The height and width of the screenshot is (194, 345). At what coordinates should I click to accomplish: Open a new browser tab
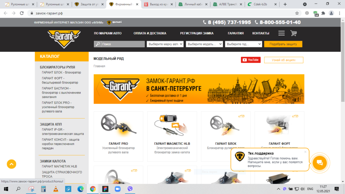point(285,4)
